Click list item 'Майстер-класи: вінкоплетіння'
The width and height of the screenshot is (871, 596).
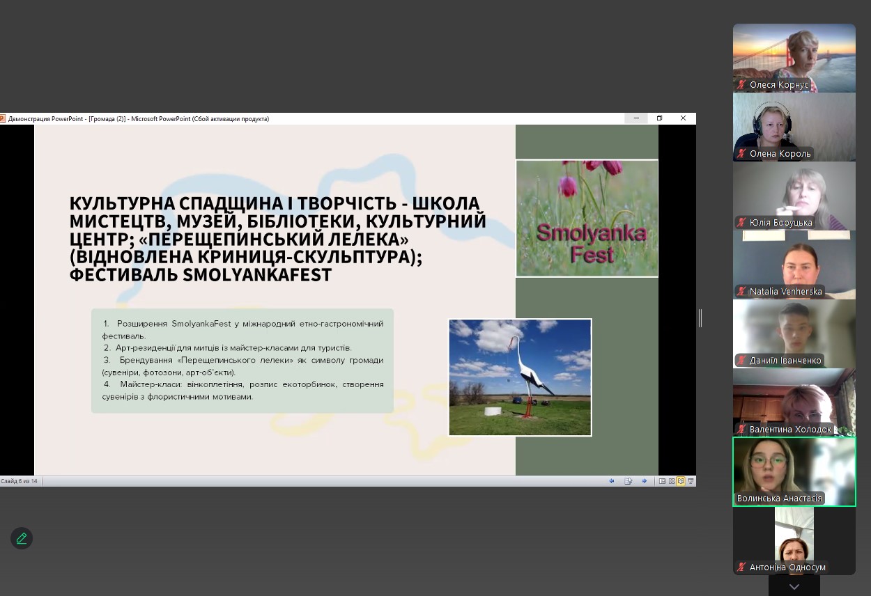242,390
